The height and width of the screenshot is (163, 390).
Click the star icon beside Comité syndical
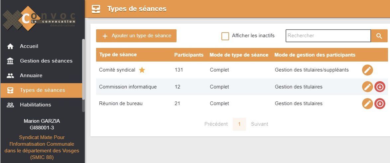[142, 70]
